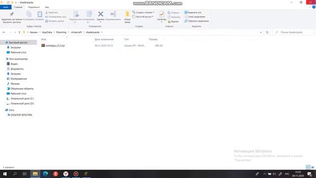Expand address bar history dropdown

pyautogui.click(x=261, y=32)
